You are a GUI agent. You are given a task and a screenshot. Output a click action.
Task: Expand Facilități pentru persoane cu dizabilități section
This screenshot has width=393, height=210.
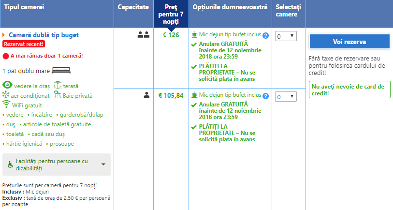click(x=103, y=165)
